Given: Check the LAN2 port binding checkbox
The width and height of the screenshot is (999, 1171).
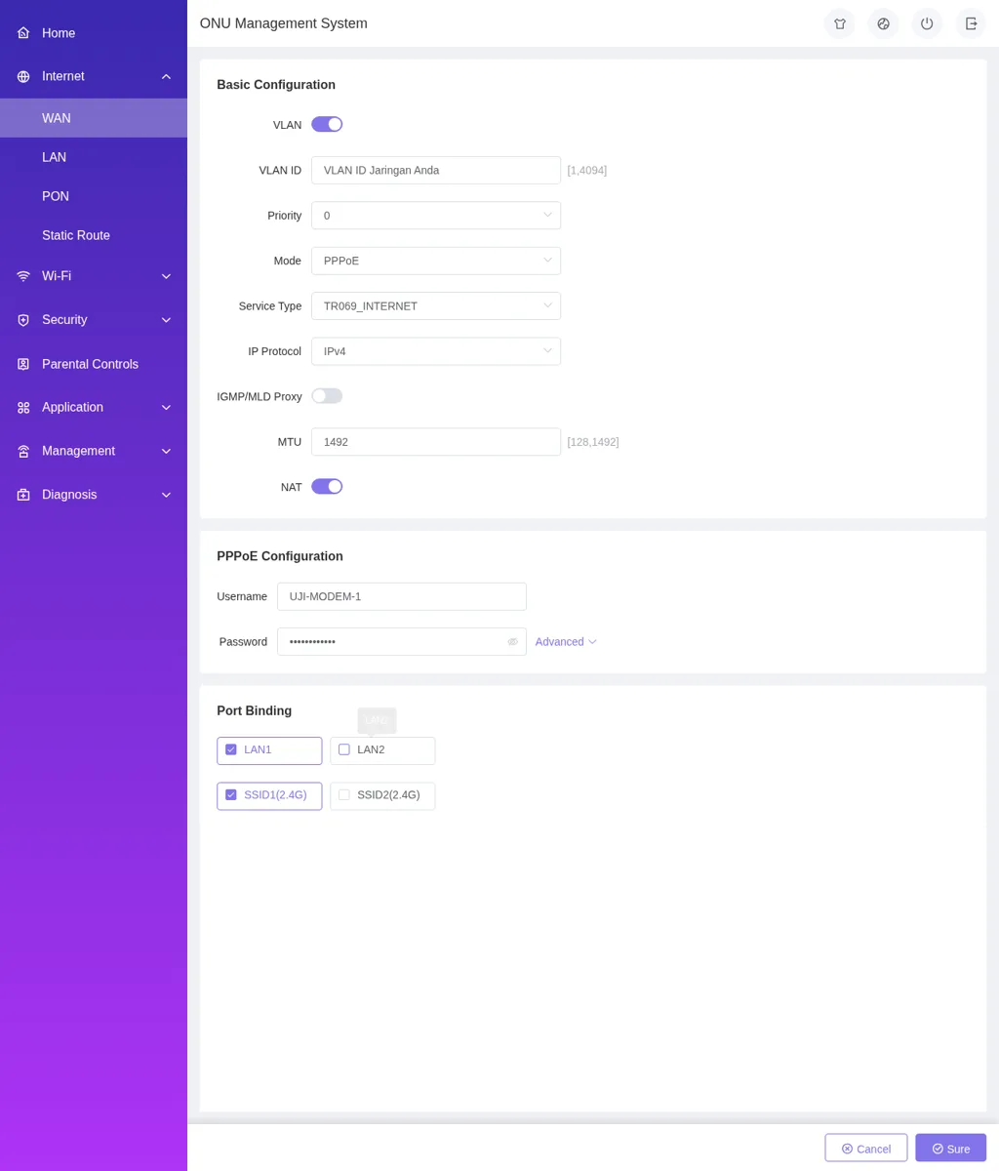Looking at the screenshot, I should (x=344, y=749).
